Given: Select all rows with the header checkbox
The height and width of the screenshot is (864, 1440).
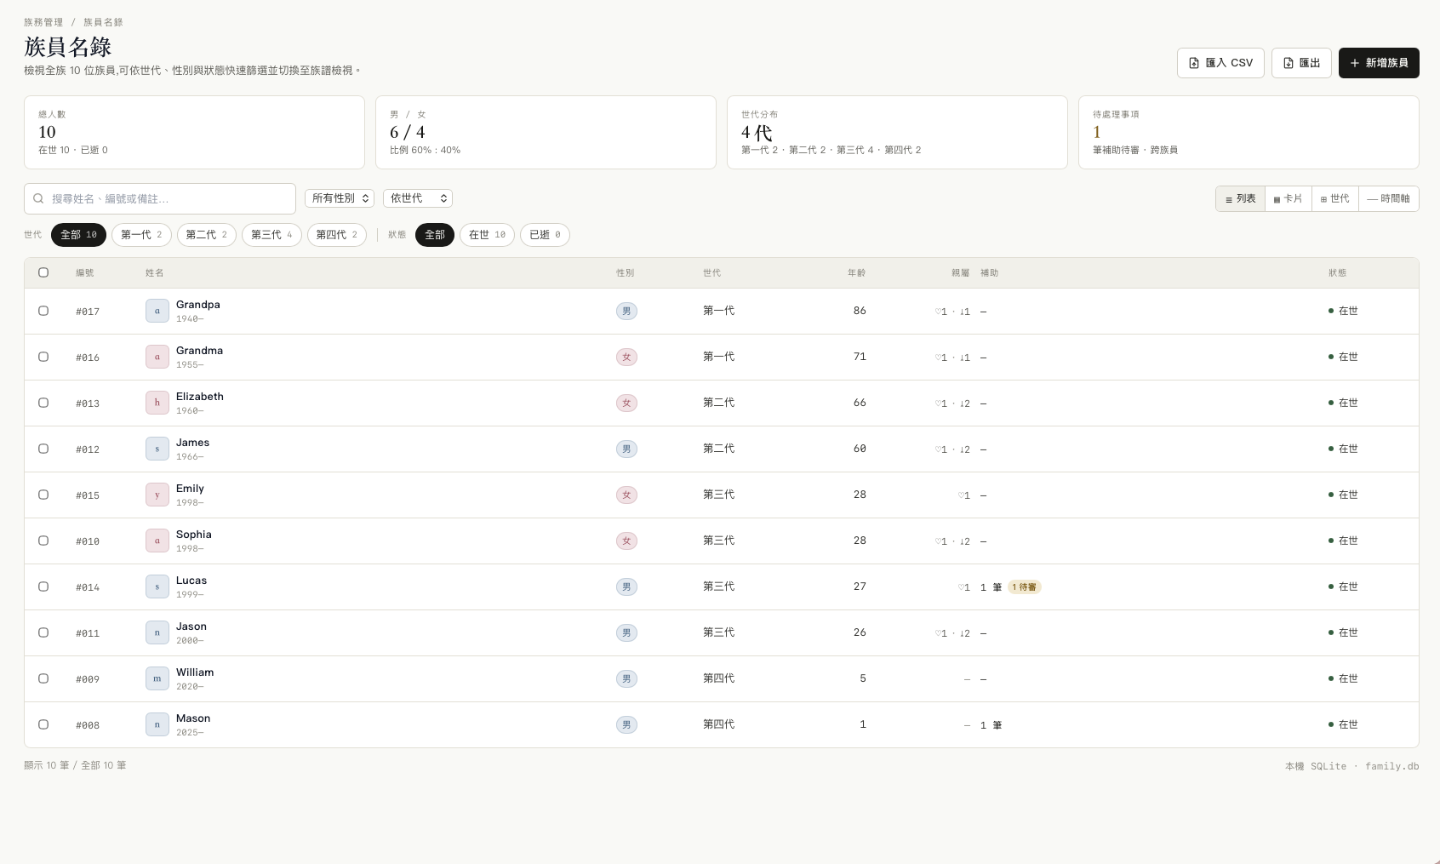Looking at the screenshot, I should (43, 272).
